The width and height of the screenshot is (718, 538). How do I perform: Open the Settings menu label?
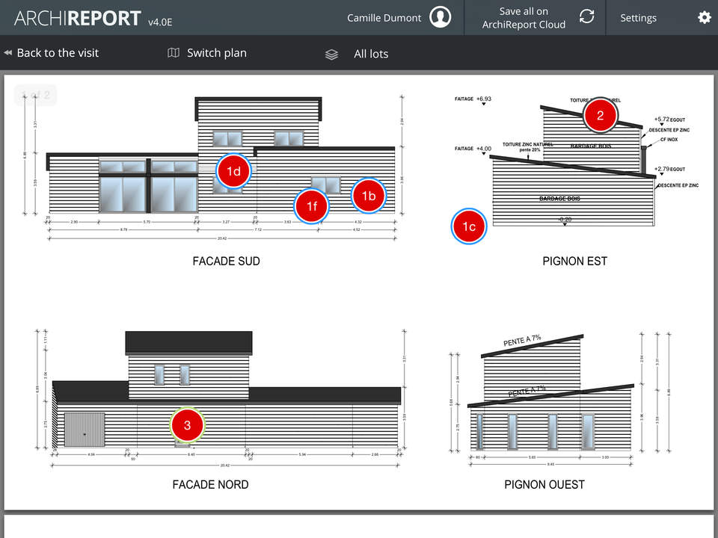point(638,18)
